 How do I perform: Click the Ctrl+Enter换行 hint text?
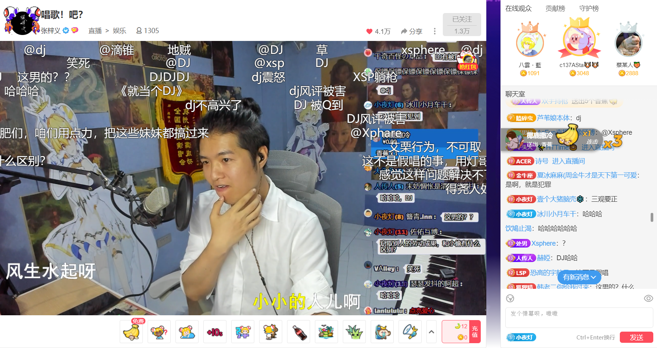point(596,338)
